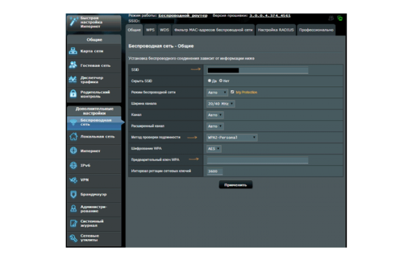Click the SSID input field
This screenshot has width=416, height=256.
257,70
